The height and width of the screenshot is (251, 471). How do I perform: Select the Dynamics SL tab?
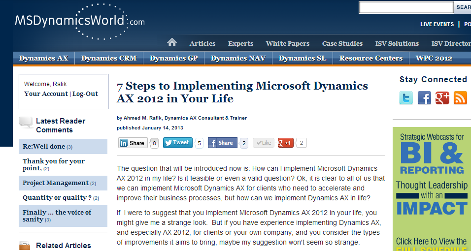coord(303,58)
